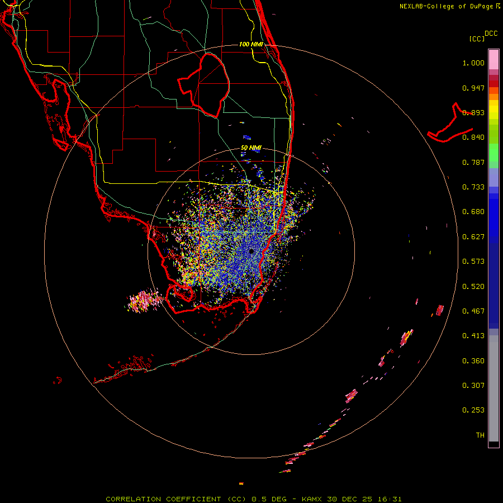The width and height of the screenshot is (503, 503).
Task: Pick the light pink segment of color bar
Action: click(493, 60)
